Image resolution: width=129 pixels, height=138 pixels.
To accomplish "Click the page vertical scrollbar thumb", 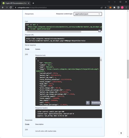I will pos(128,69).
